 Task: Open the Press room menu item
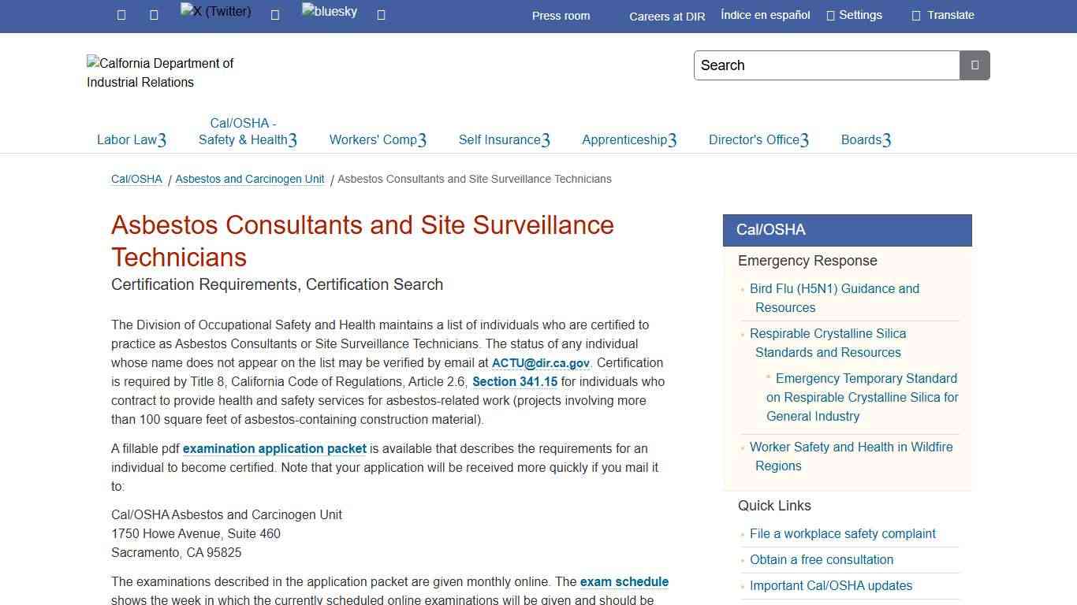pyautogui.click(x=561, y=15)
